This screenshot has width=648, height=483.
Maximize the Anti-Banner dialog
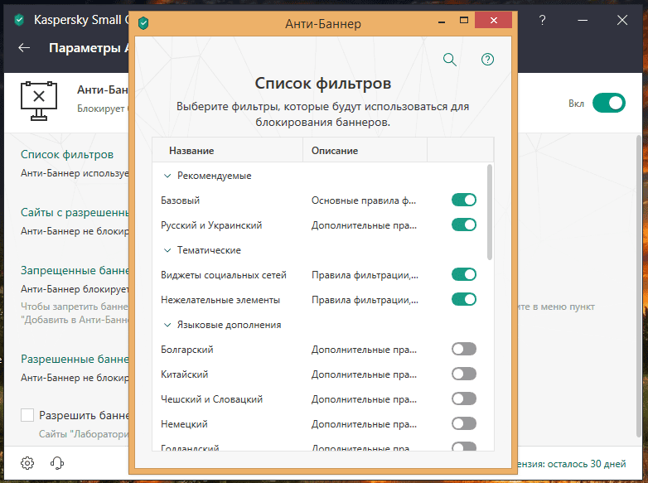point(464,20)
